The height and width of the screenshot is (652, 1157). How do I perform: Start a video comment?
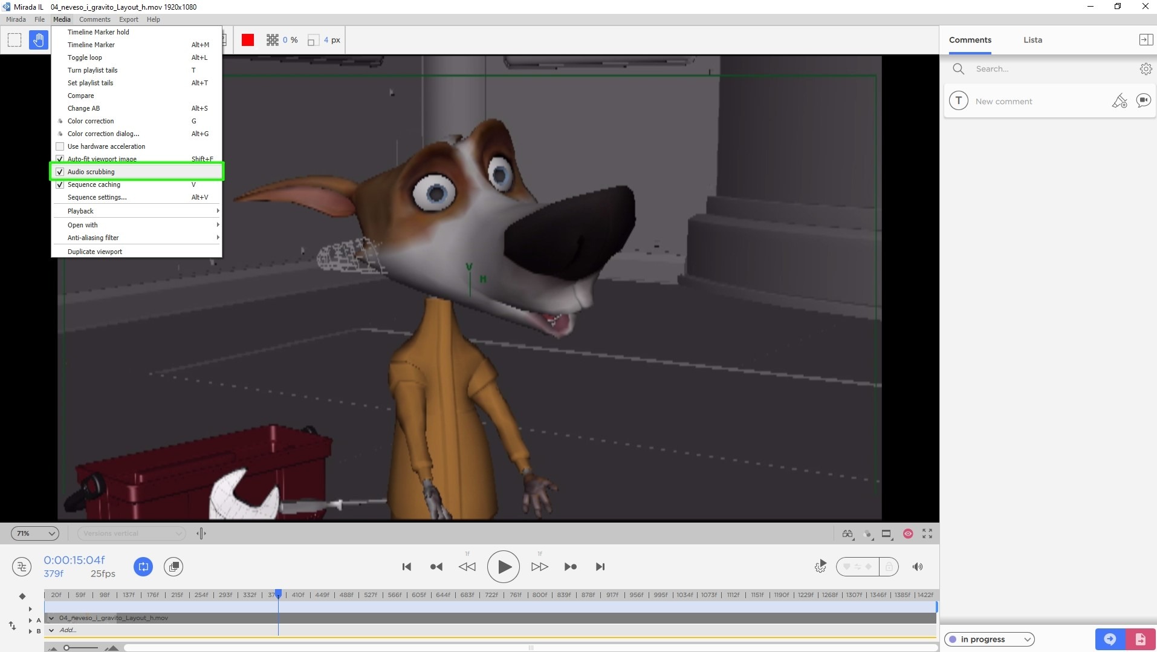[x=1143, y=100]
